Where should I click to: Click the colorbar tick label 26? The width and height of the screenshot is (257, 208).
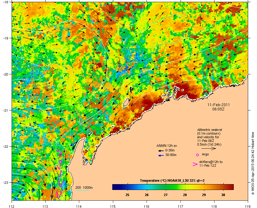[147, 195]
